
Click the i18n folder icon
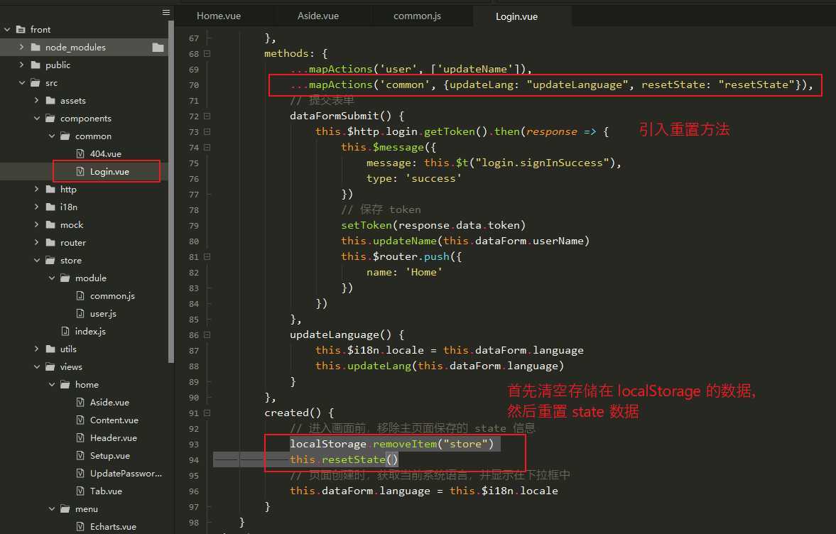(x=50, y=207)
